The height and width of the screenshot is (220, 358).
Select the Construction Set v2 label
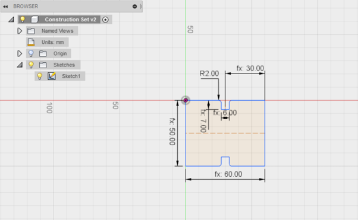[71, 20]
